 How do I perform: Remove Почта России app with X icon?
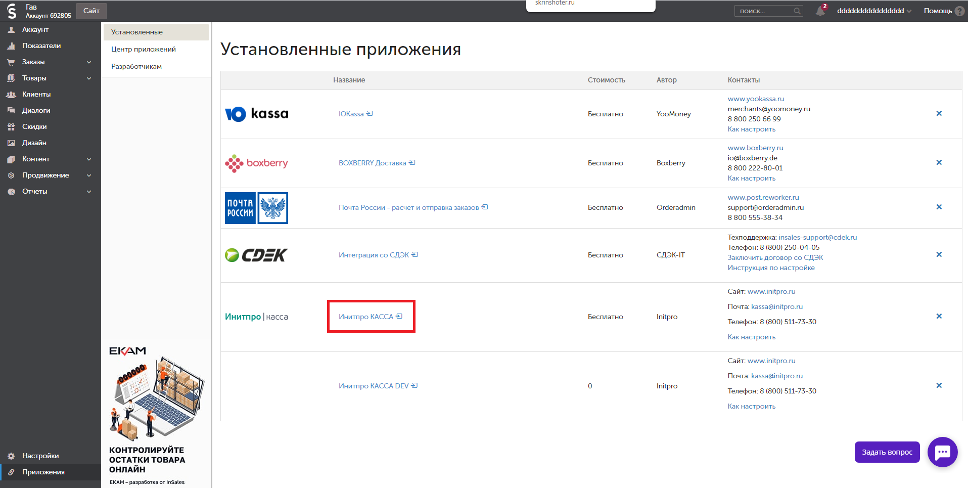click(939, 207)
